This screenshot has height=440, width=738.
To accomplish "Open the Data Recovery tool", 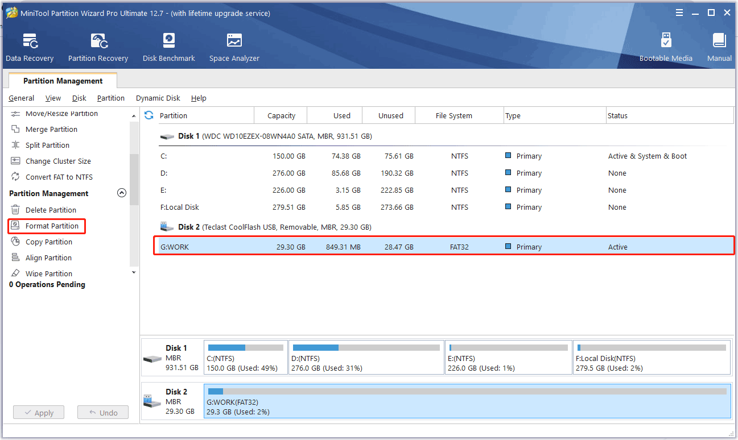I will click(30, 48).
